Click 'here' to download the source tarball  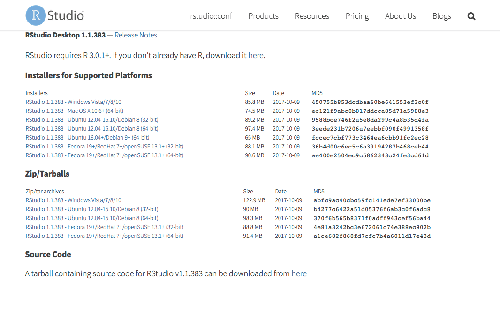point(299,273)
